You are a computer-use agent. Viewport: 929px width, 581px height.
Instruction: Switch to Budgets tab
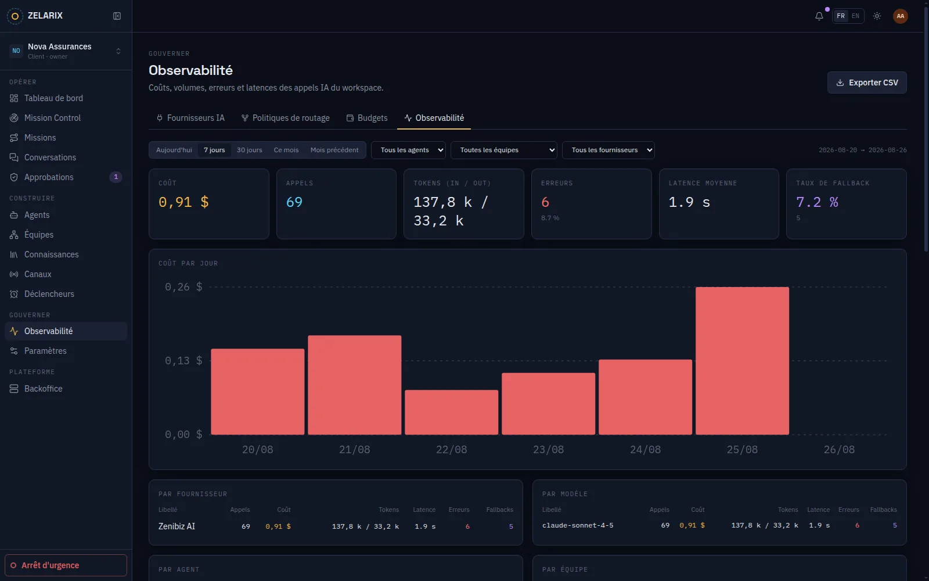(367, 118)
